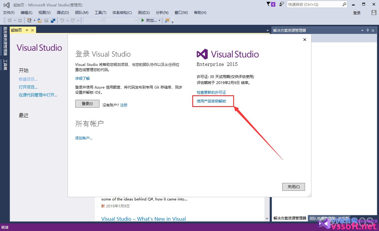The height and width of the screenshot is (231, 379).
Task: Expand the Redo history dropdown arrow
Action: click(78, 21)
